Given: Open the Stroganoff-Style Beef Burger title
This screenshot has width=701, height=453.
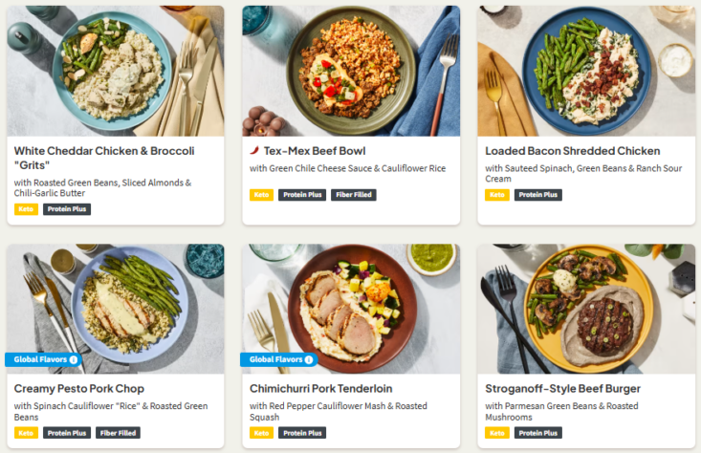Looking at the screenshot, I should click(562, 389).
